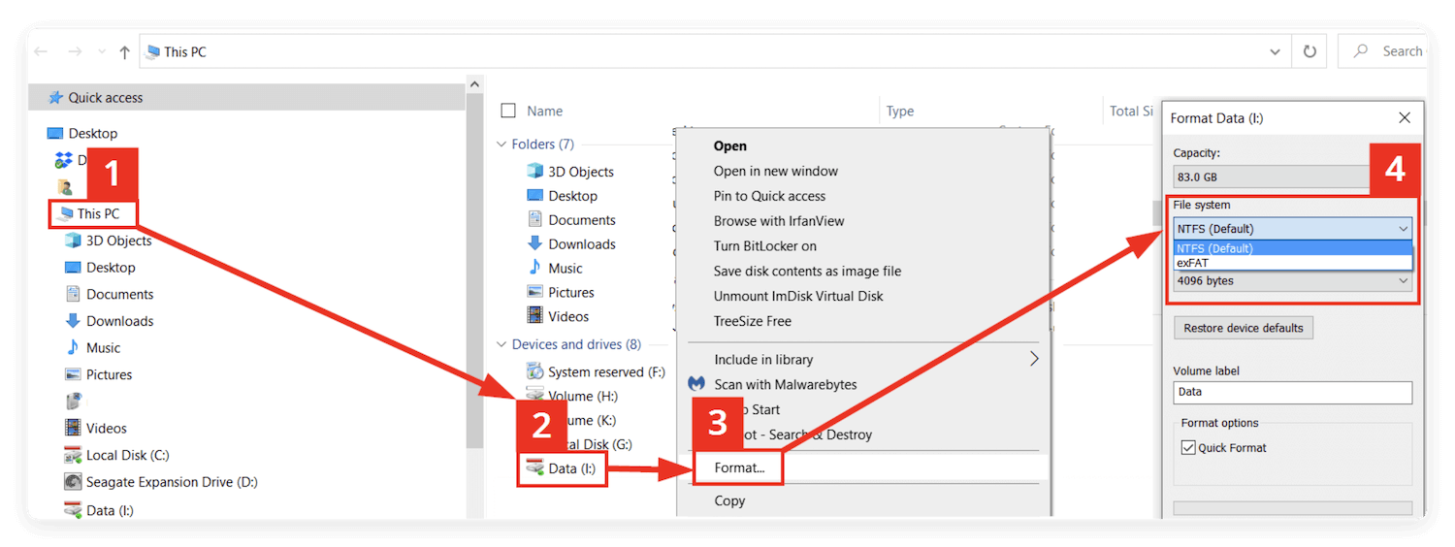
Task: Select This PC in the navigation tree
Action: pyautogui.click(x=98, y=213)
